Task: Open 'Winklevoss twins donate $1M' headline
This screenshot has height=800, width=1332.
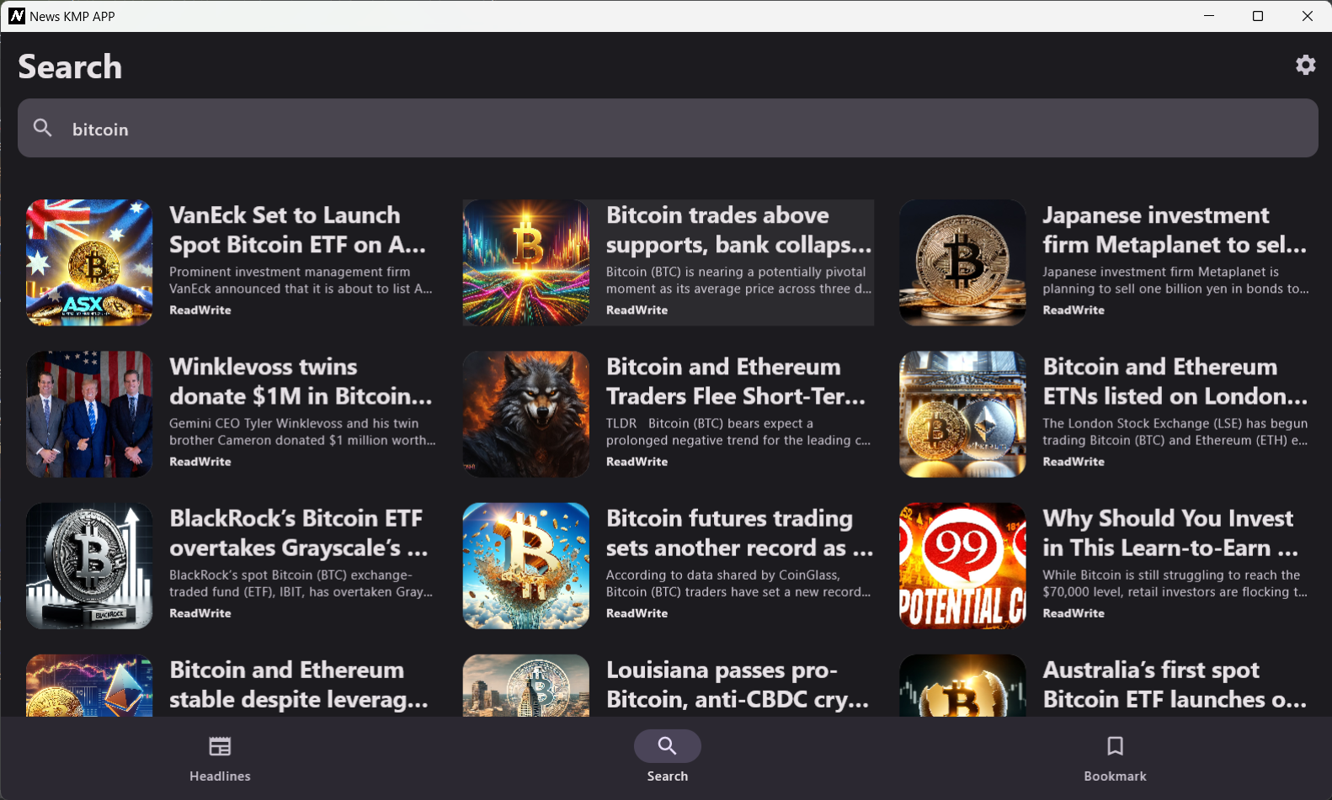Action: pos(301,381)
